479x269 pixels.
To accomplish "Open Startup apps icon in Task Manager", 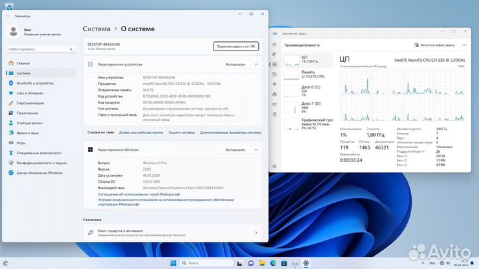I will pos(275,83).
